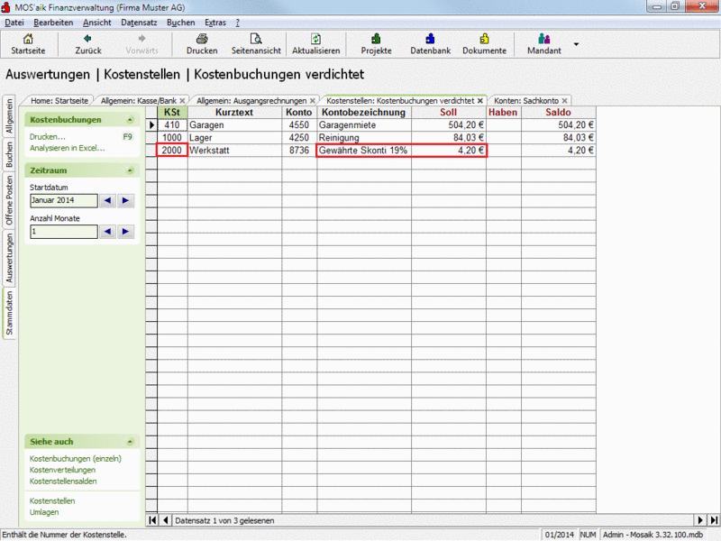The width and height of the screenshot is (721, 541).
Task: Select the Reinigung cell
Action: 364,138
